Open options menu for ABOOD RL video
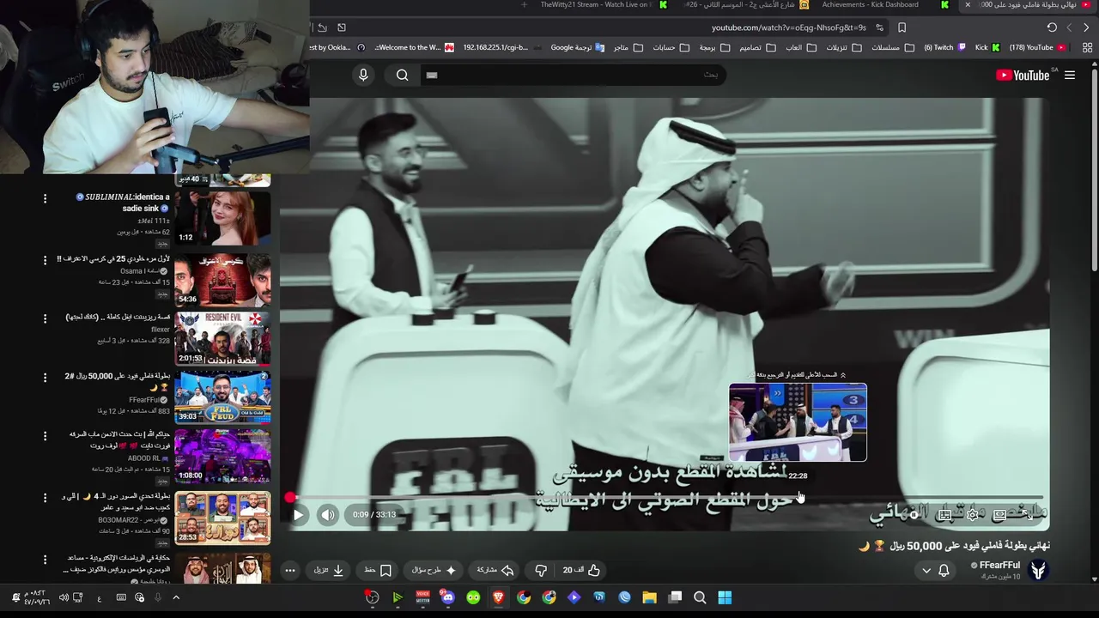This screenshot has width=1099, height=618. click(45, 435)
